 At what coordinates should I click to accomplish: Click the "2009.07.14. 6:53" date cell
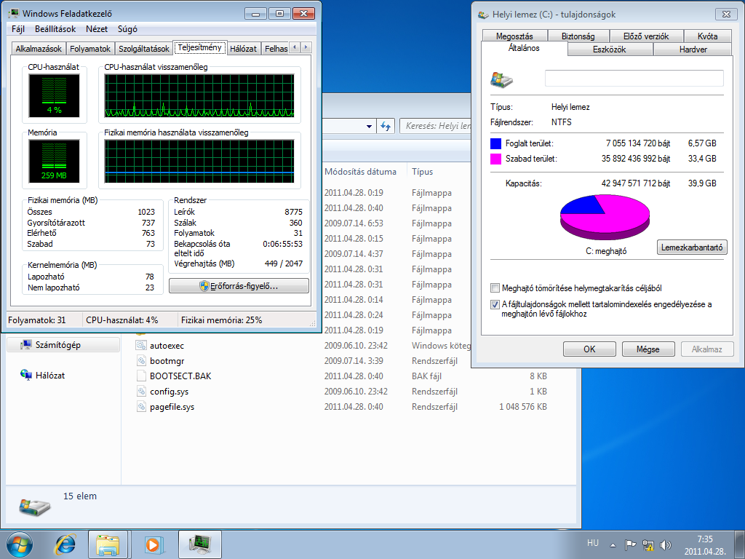click(354, 223)
